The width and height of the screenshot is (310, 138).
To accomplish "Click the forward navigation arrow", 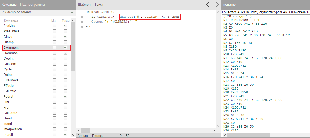I will click(216, 5).
